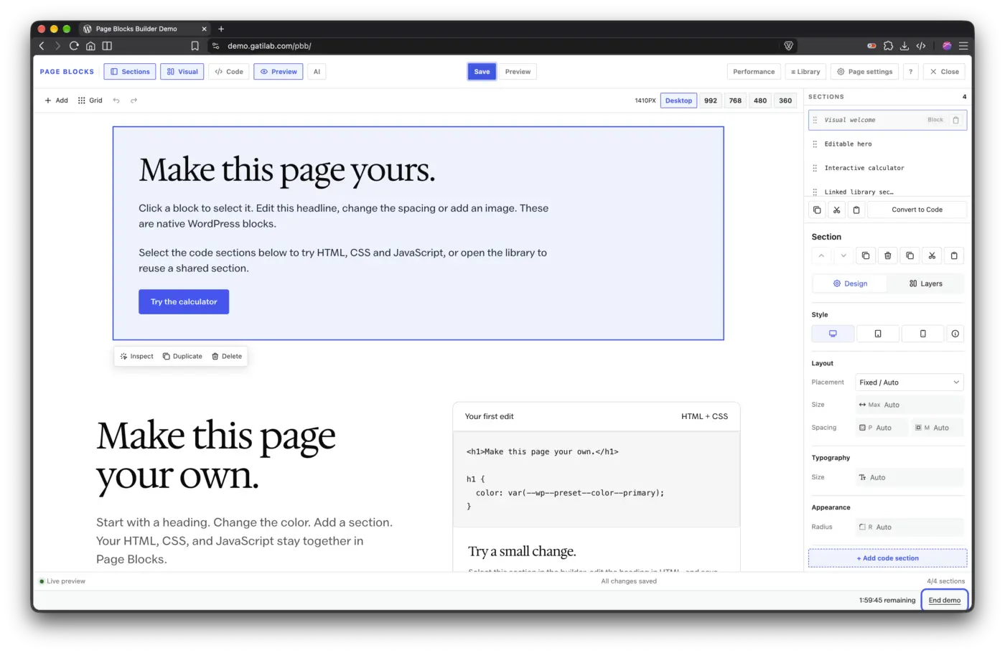Click the End demo link
Image resolution: width=1005 pixels, height=653 pixels.
(x=945, y=600)
